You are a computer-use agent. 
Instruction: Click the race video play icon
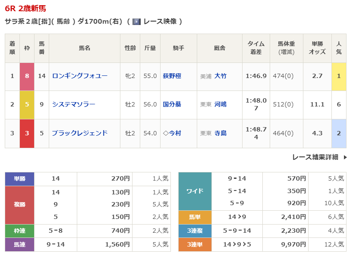136,22
